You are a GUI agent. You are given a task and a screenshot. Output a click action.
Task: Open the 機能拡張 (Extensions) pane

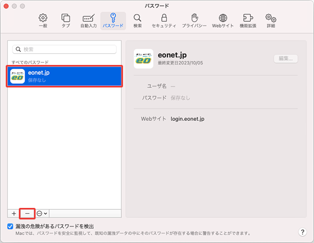pyautogui.click(x=248, y=20)
